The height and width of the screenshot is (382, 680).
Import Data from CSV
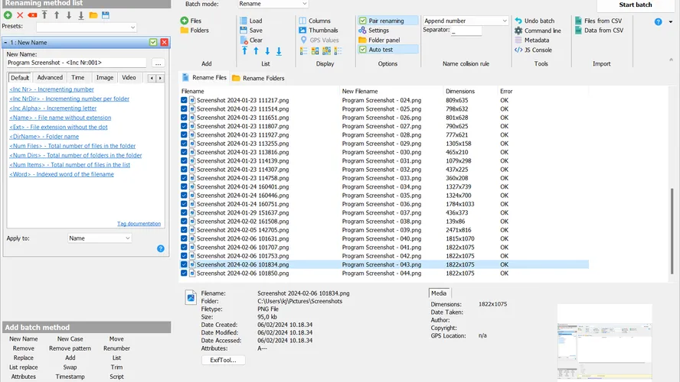599,31
